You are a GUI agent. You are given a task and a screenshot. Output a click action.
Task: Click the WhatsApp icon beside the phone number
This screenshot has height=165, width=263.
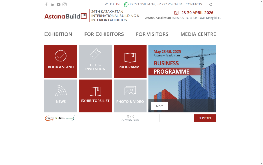coord(126,4)
